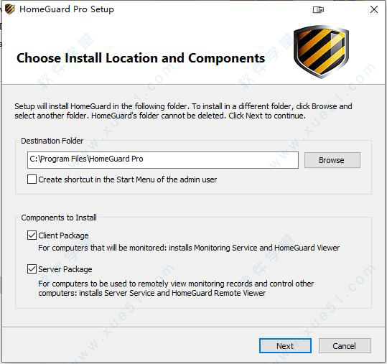Close the HomeGuard Pro Setup window
The width and height of the screenshot is (387, 364).
[374, 9]
